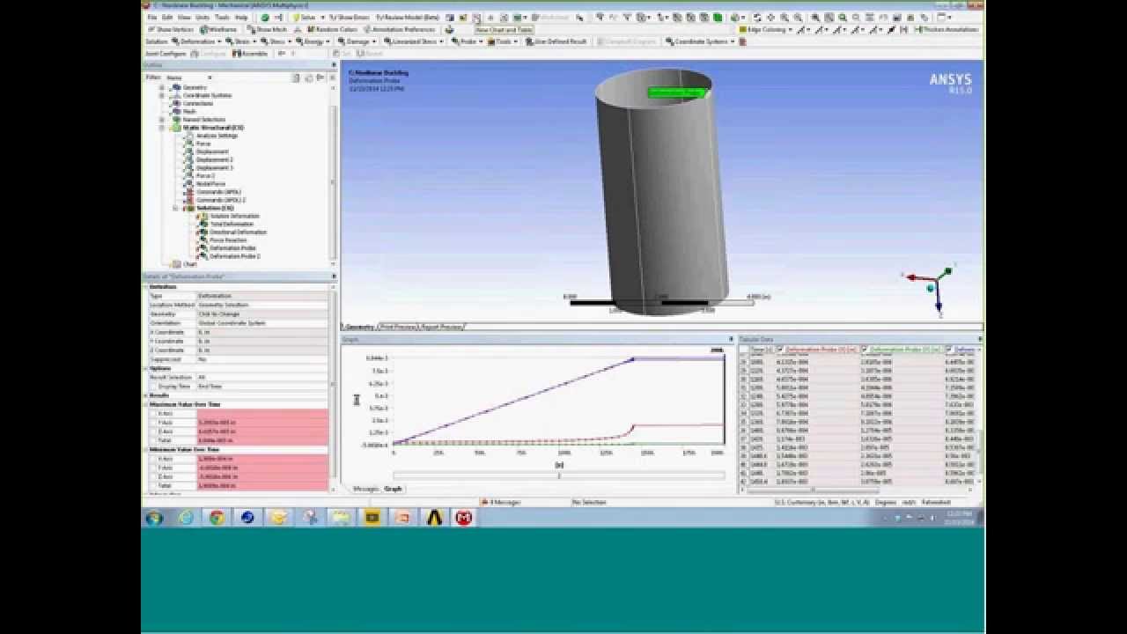
Task: Open the Probe dropdown
Action: point(466,41)
